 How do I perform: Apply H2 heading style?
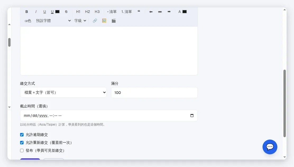click(x=87, y=12)
